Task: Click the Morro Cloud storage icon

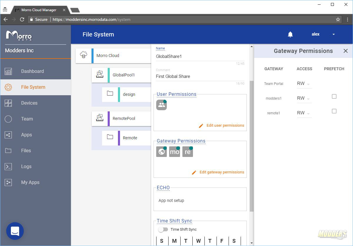Action: point(84,55)
